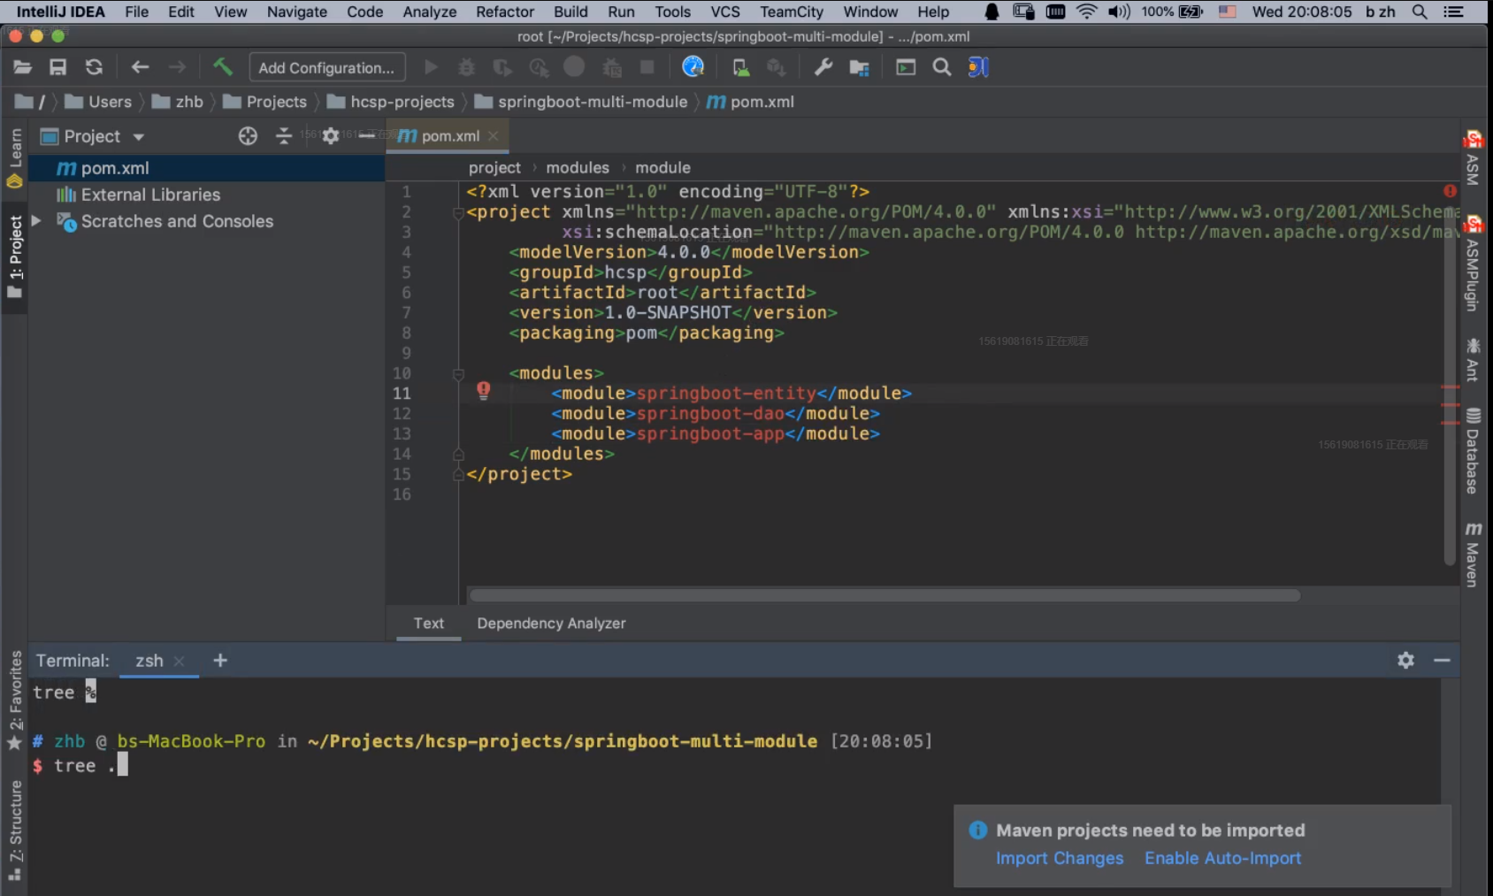Open the Project panel gear settings
The width and height of the screenshot is (1493, 896).
click(x=331, y=136)
